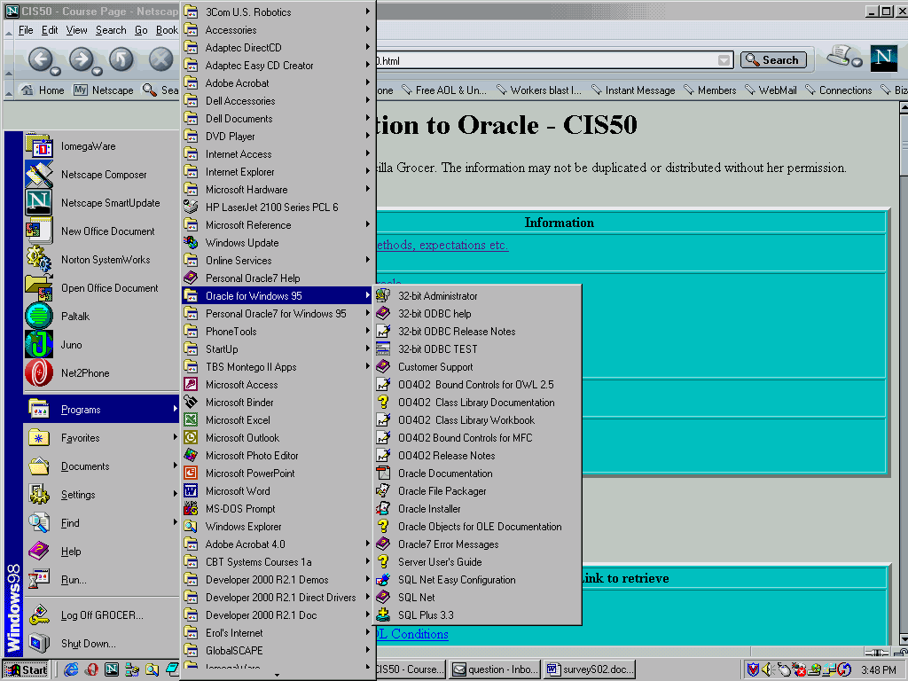Open HP LaserJet 2100 Series PCL 6
The height and width of the screenshot is (681, 908).
278,207
